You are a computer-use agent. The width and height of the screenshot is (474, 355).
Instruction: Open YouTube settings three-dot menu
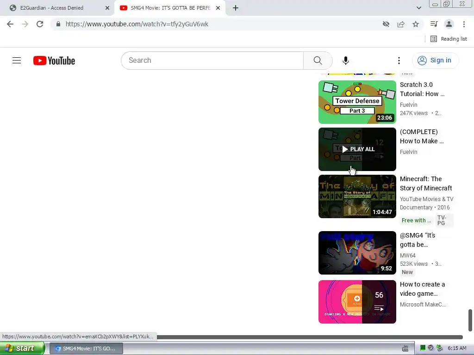click(x=399, y=61)
